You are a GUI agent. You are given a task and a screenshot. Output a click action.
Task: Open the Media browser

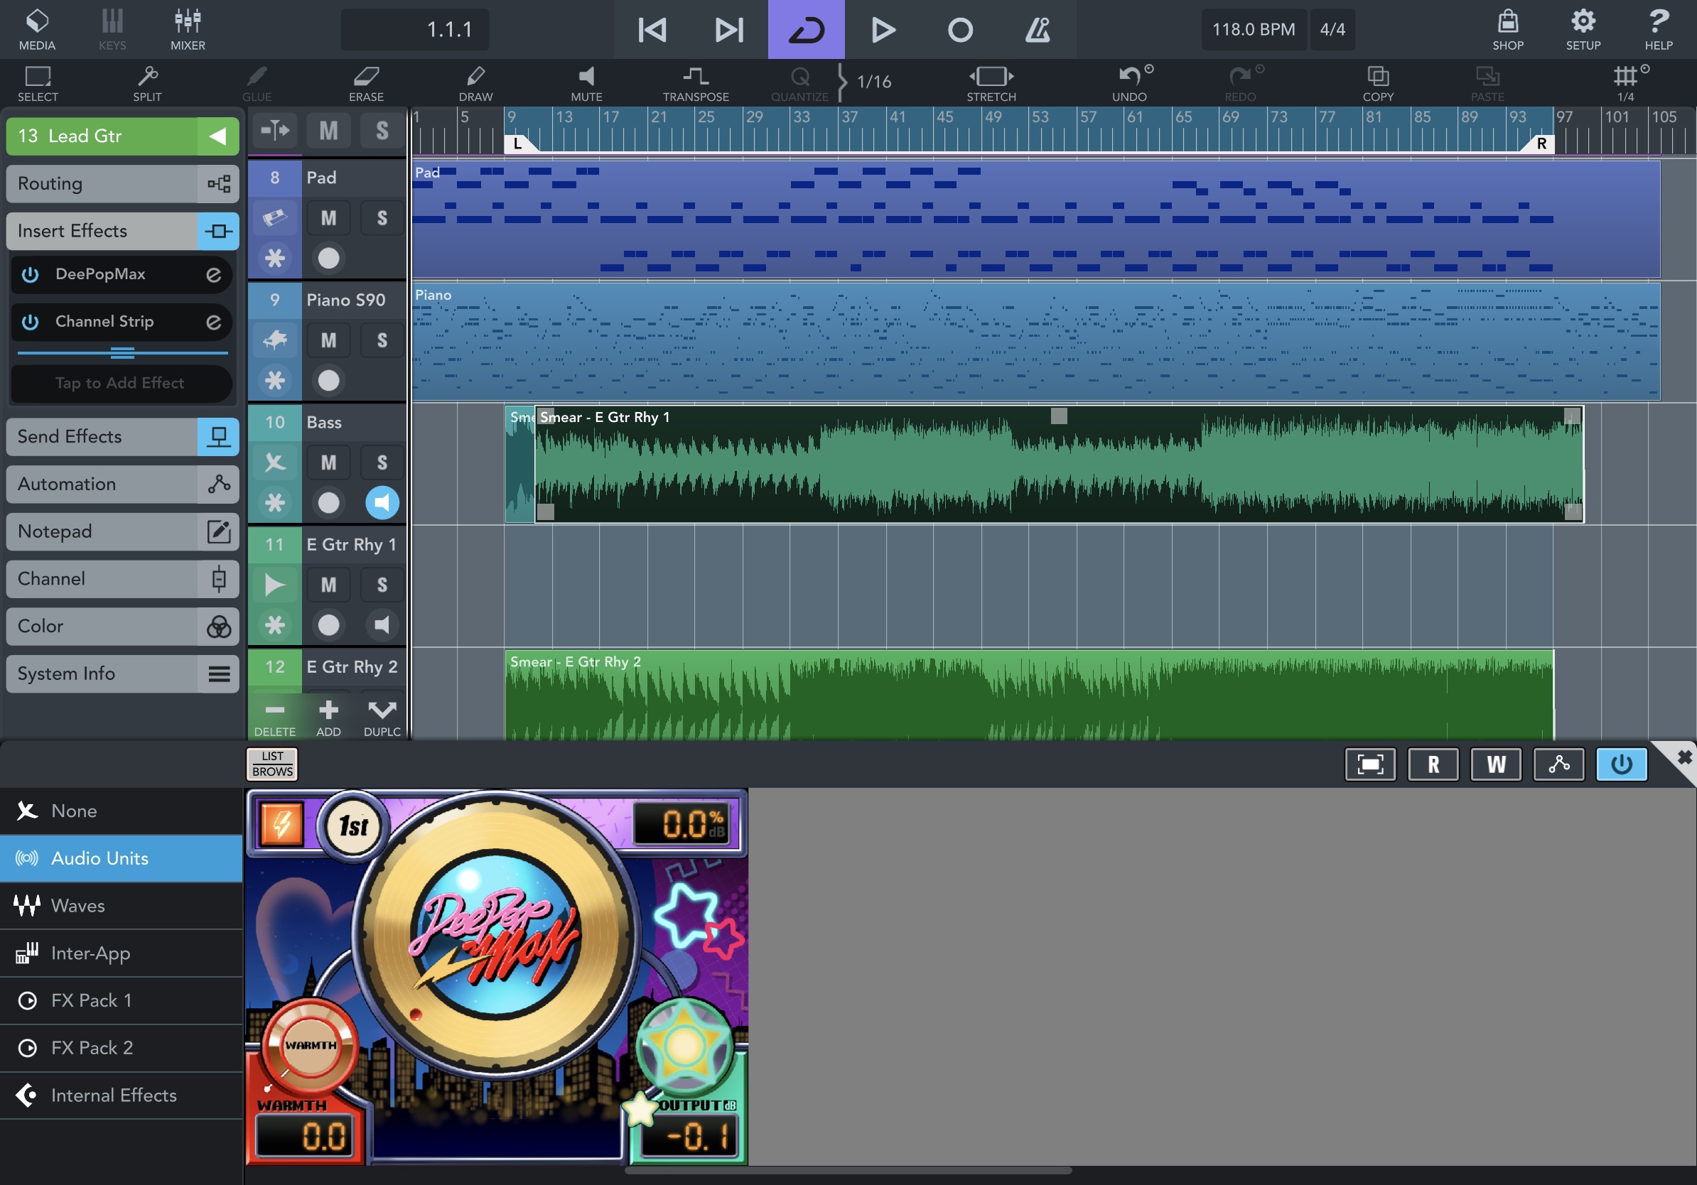point(37,30)
